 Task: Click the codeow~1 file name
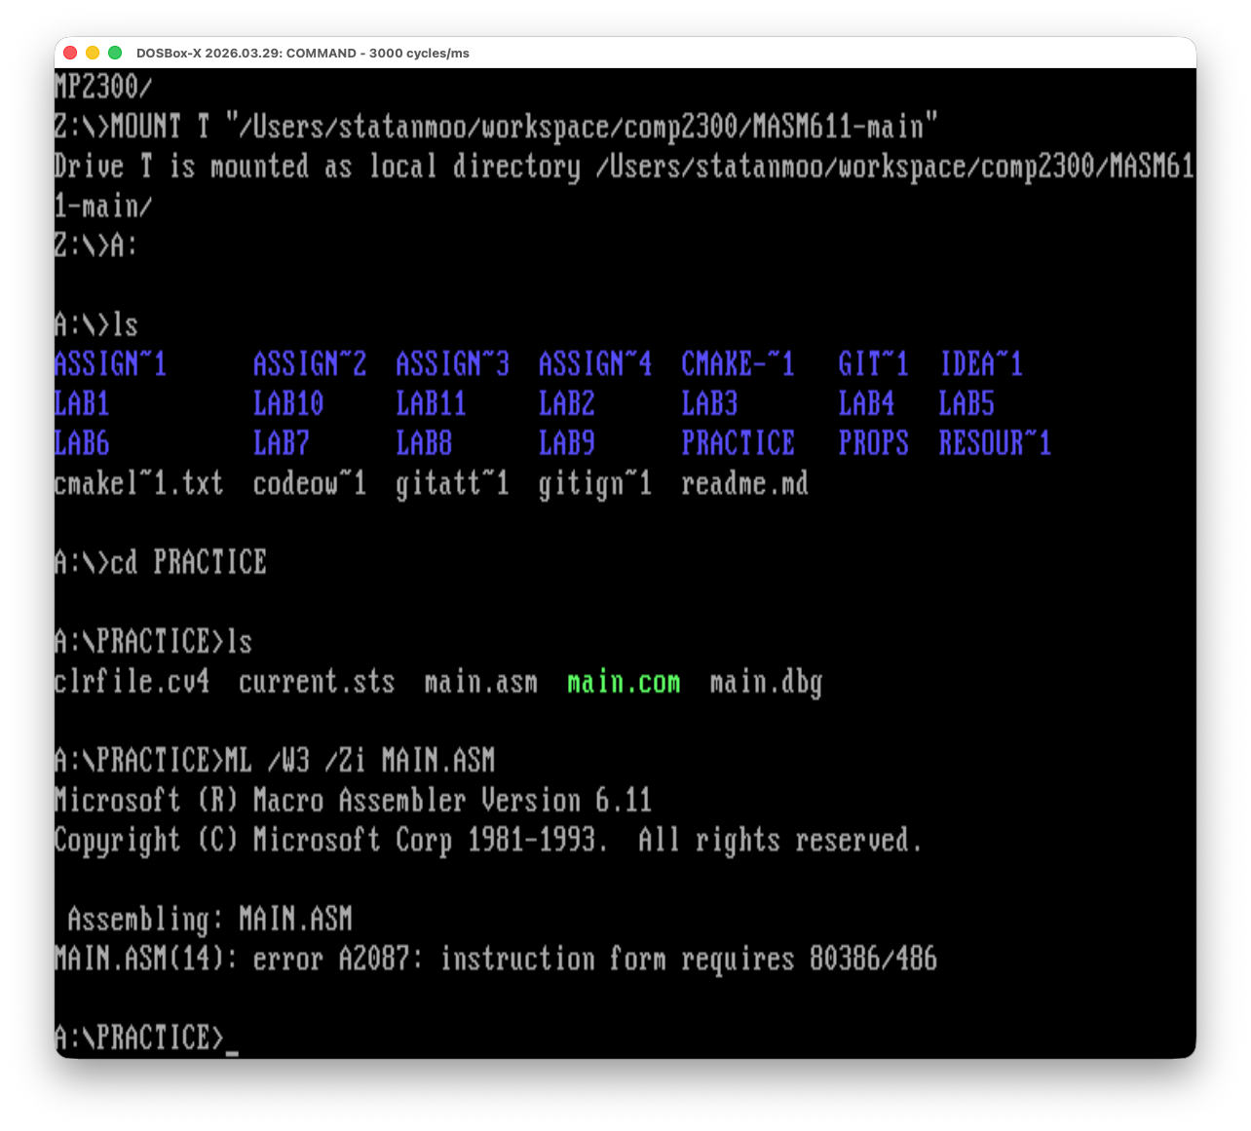coord(310,483)
